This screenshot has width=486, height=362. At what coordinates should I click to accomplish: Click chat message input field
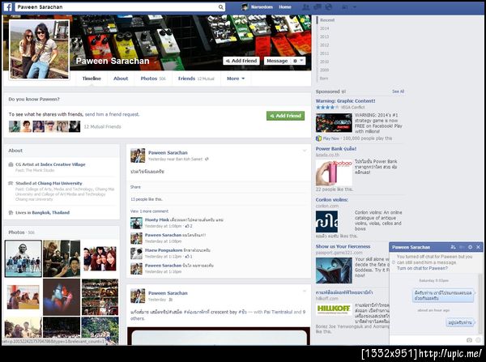pos(427,340)
